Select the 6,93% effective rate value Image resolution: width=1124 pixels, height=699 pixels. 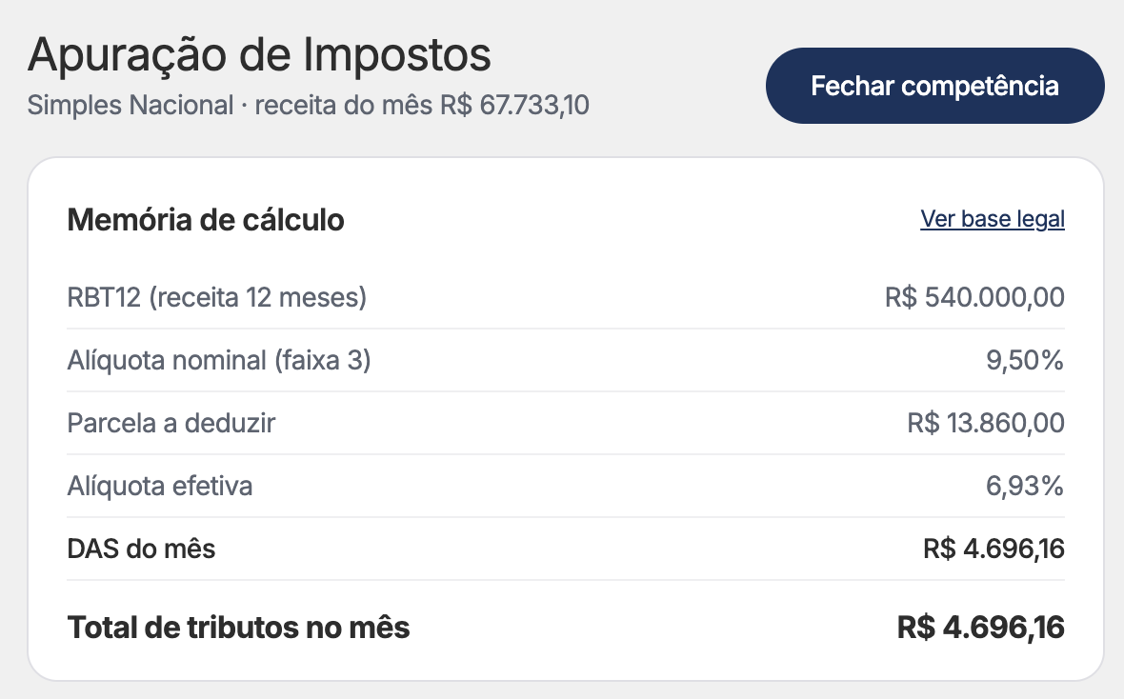point(1025,486)
